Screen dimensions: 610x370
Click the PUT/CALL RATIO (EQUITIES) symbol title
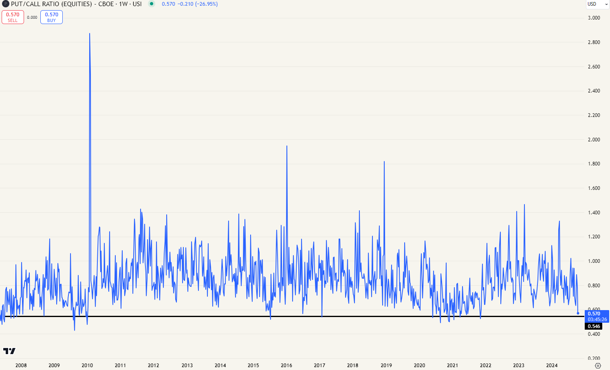(51, 4)
